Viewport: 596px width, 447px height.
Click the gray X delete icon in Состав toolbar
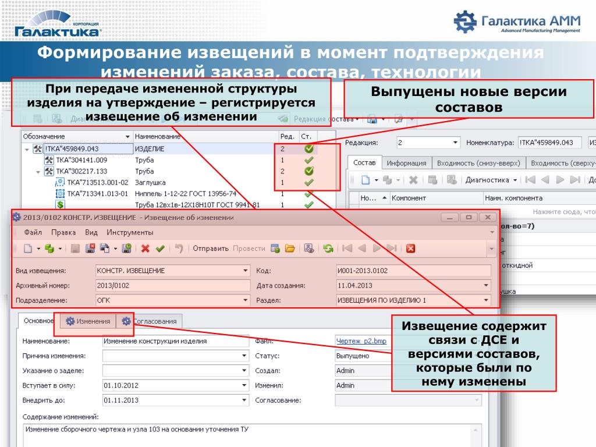coord(413,180)
